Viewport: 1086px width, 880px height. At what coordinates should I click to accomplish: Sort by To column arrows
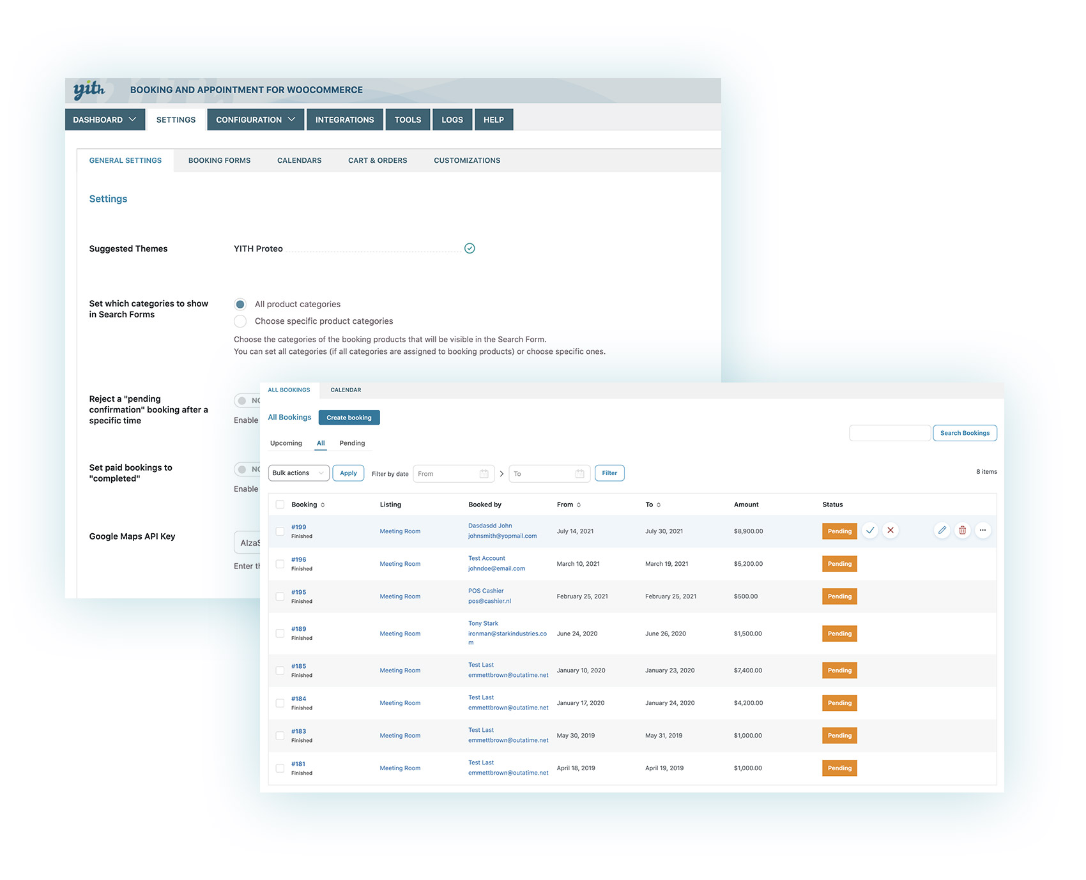pos(659,505)
